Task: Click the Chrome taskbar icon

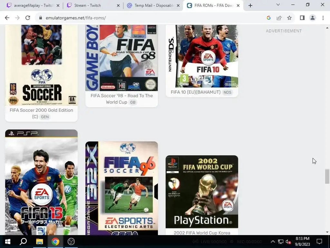Action: click(x=55, y=242)
